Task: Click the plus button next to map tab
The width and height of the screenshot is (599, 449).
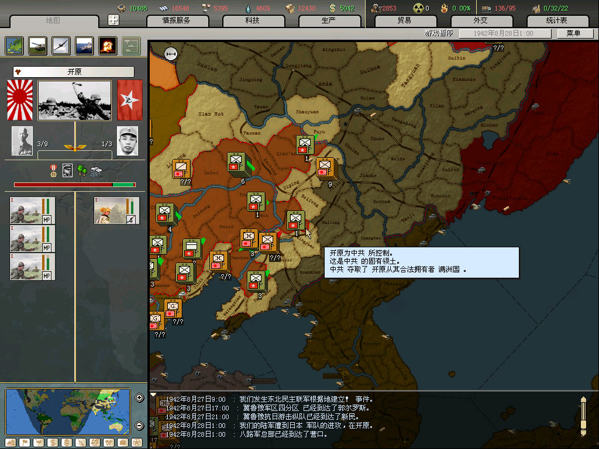Action: tap(113, 20)
